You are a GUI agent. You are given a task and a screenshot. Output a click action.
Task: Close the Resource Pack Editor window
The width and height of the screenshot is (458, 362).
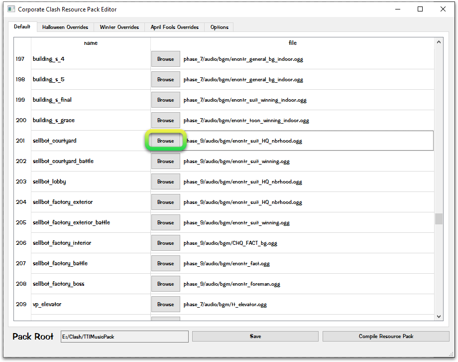pos(443,9)
